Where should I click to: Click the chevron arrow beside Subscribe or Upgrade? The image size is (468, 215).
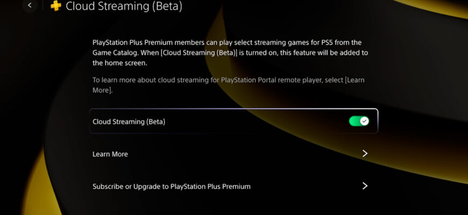pyautogui.click(x=365, y=186)
